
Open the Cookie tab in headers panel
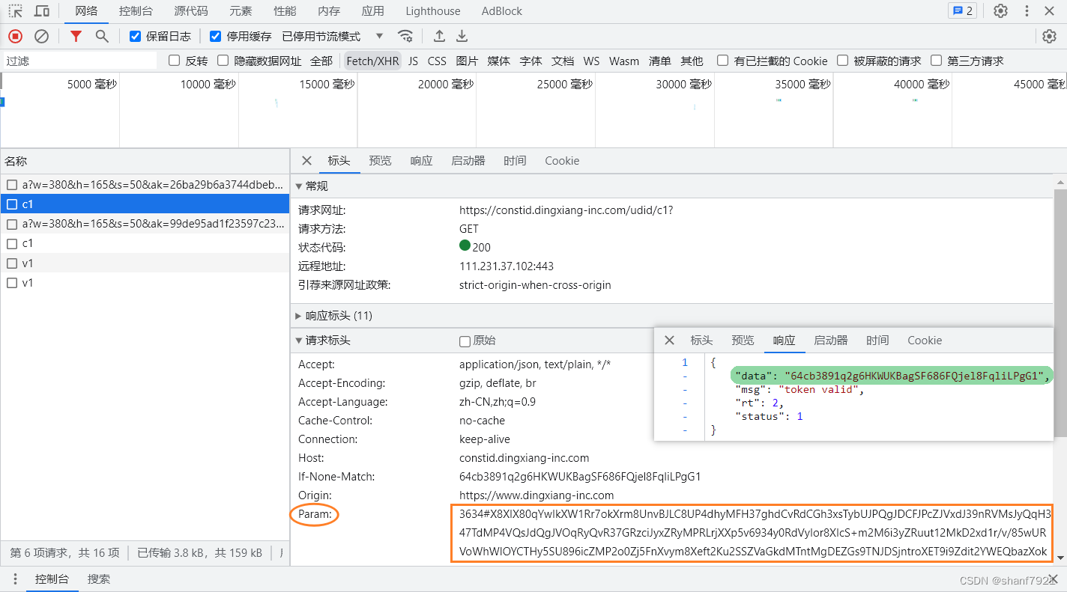click(x=562, y=161)
